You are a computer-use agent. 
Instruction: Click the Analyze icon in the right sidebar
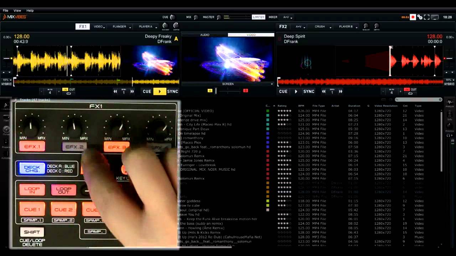pos(450,103)
